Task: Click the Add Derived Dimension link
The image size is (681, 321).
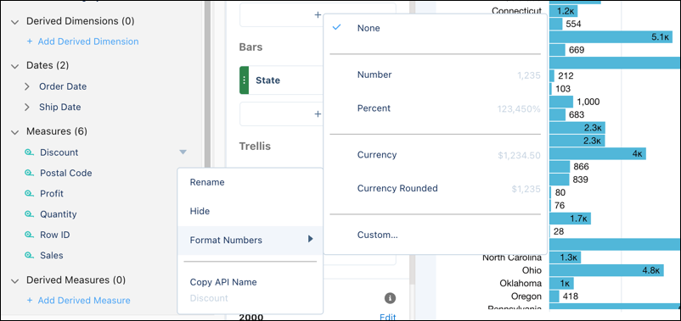Action: [83, 42]
